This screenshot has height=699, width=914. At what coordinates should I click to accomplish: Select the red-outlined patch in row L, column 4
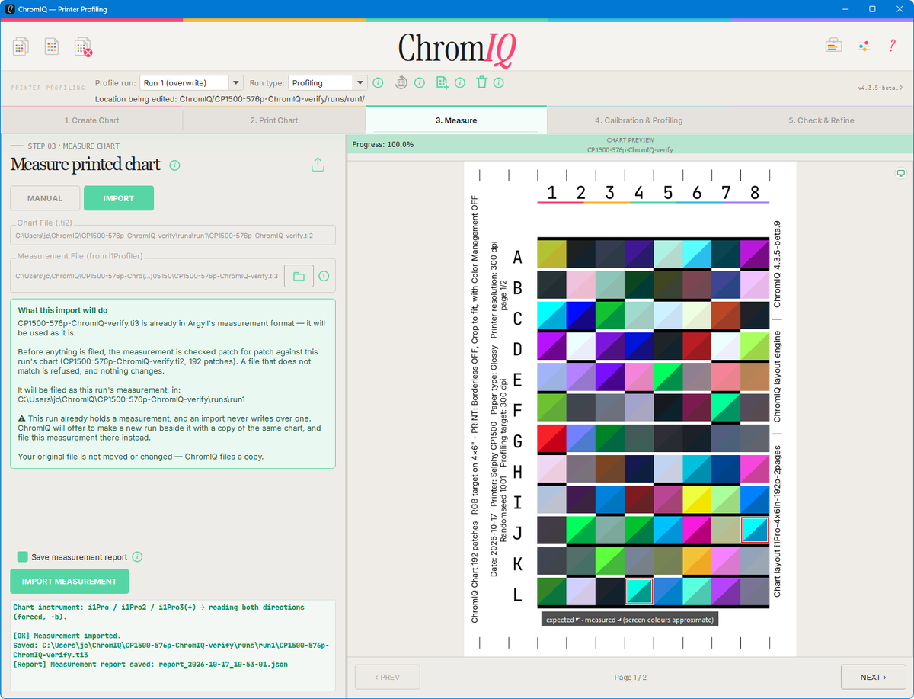pyautogui.click(x=639, y=591)
